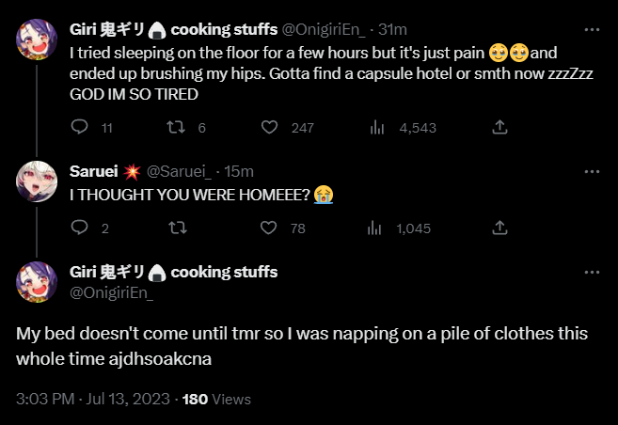Retweet Giri's floor sleeping tweet
Screen dimensions: 618x425
[x=175, y=127]
